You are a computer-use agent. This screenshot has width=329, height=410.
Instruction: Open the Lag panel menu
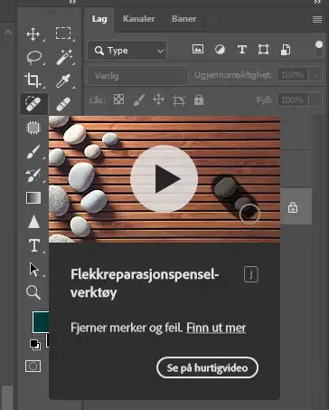pyautogui.click(x=317, y=20)
